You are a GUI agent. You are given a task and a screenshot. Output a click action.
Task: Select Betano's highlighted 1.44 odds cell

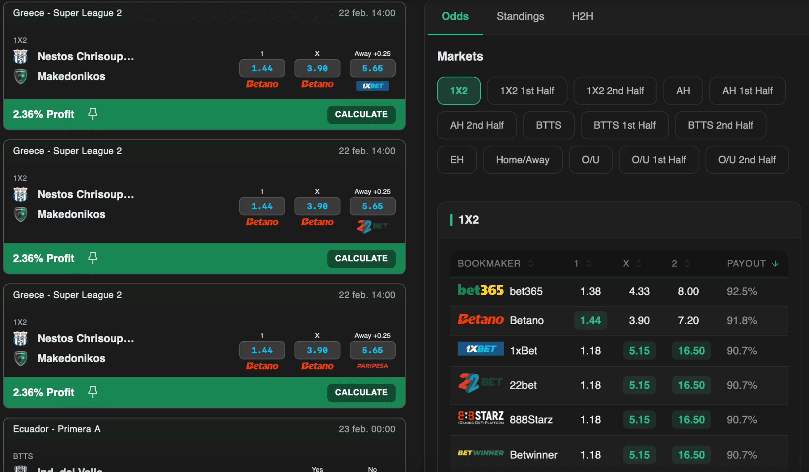590,320
